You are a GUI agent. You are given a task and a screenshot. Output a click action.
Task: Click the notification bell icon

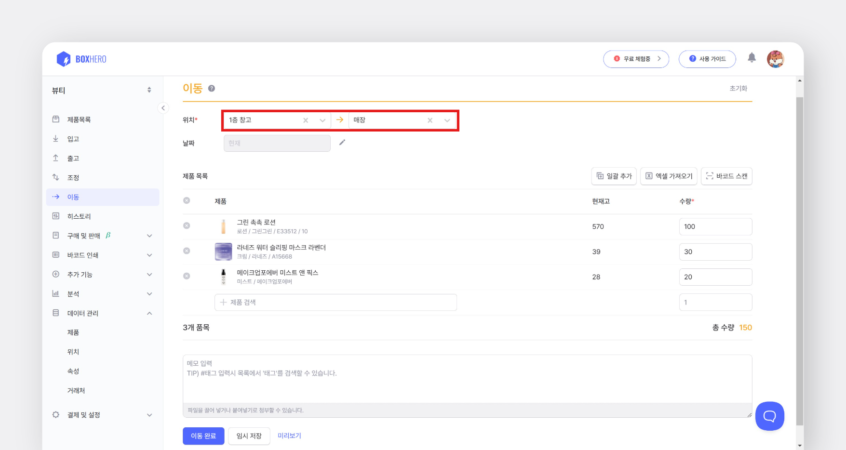(752, 58)
